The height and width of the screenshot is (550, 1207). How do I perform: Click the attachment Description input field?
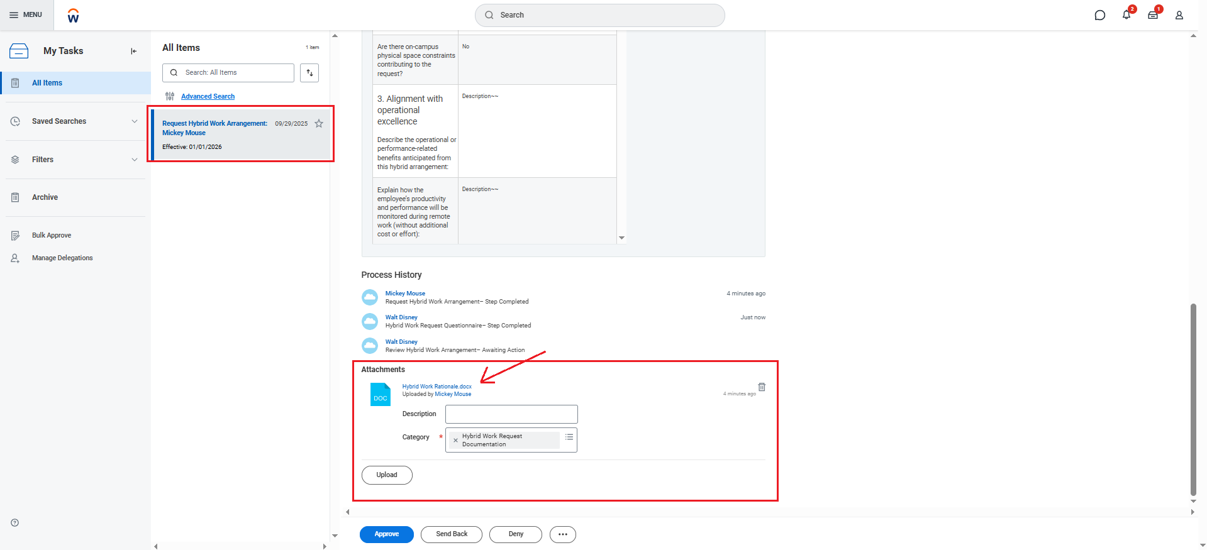pyautogui.click(x=511, y=414)
